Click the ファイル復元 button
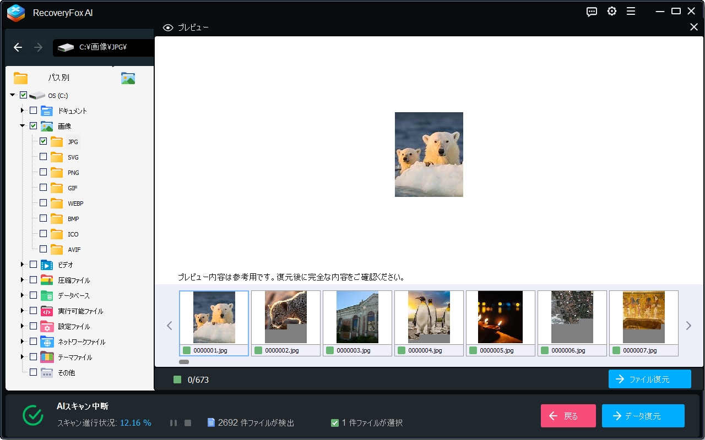Viewport: 705px width, 440px height. [x=649, y=379]
